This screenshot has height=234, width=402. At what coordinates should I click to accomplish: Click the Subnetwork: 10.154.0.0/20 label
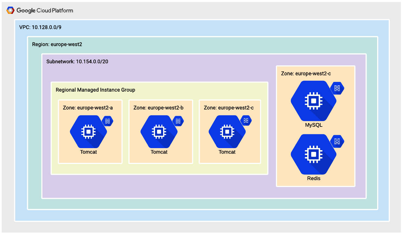[x=77, y=62]
